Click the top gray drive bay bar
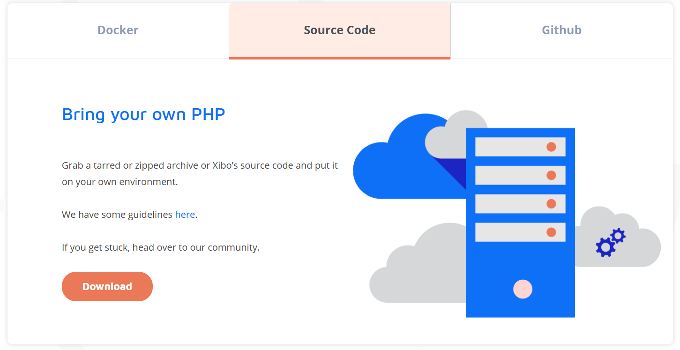 tap(508, 147)
